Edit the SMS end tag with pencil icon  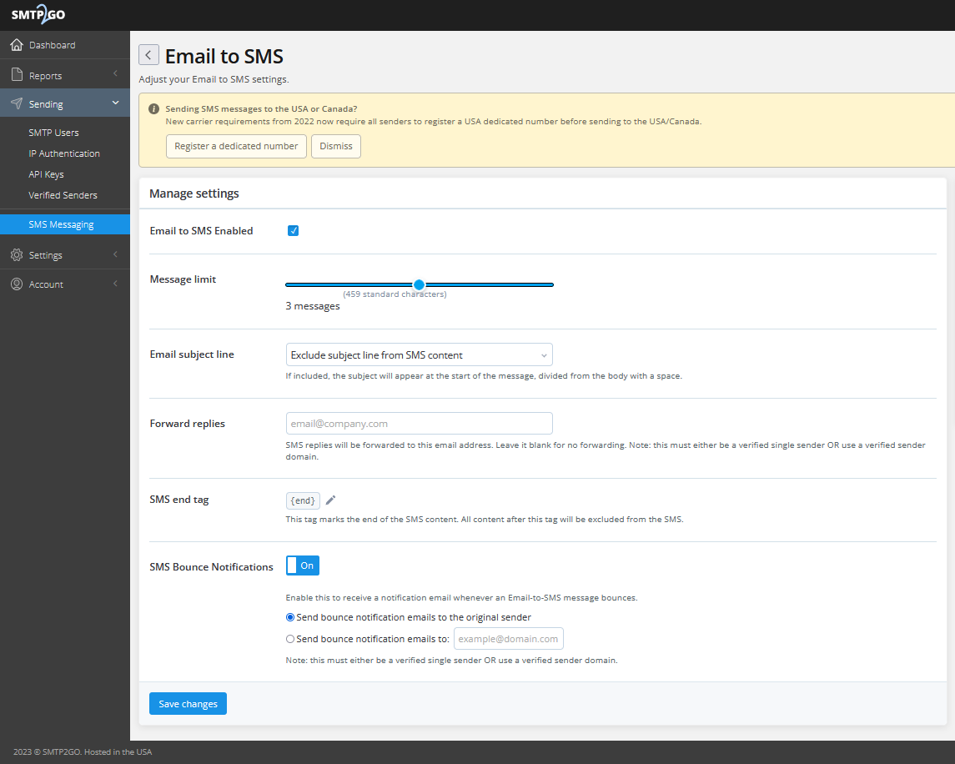(x=331, y=500)
